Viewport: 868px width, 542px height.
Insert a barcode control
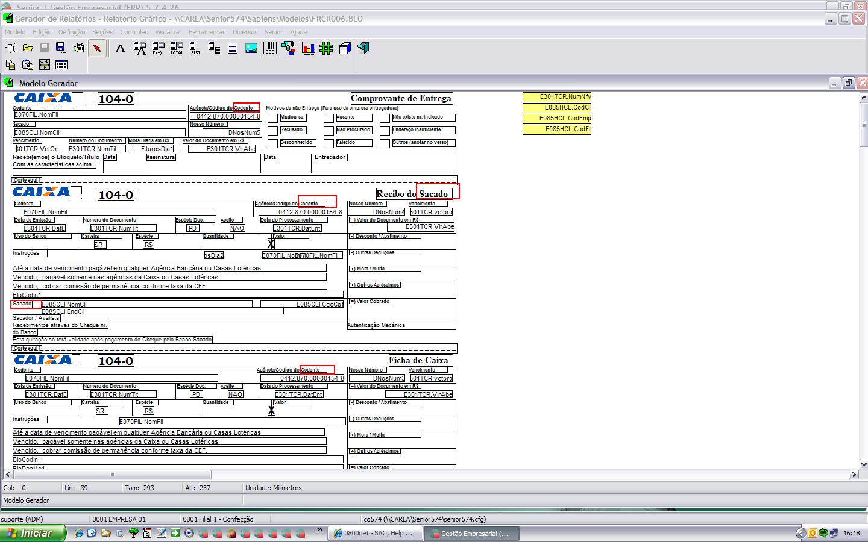(x=269, y=48)
